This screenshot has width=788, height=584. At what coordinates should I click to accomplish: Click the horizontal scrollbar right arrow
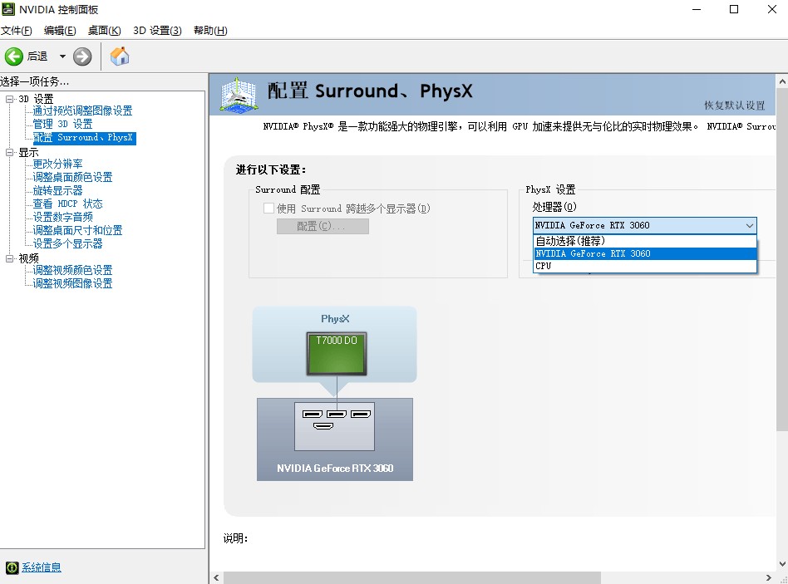(768, 577)
